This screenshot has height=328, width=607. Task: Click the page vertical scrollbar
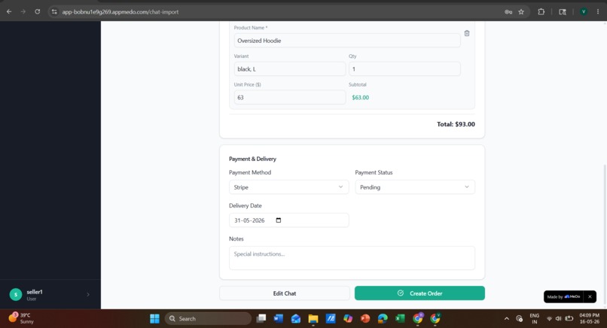point(604,236)
